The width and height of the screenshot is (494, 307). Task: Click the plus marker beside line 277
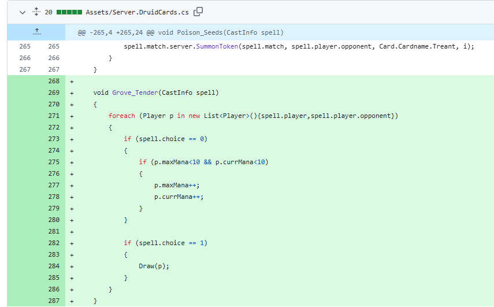[x=72, y=186]
